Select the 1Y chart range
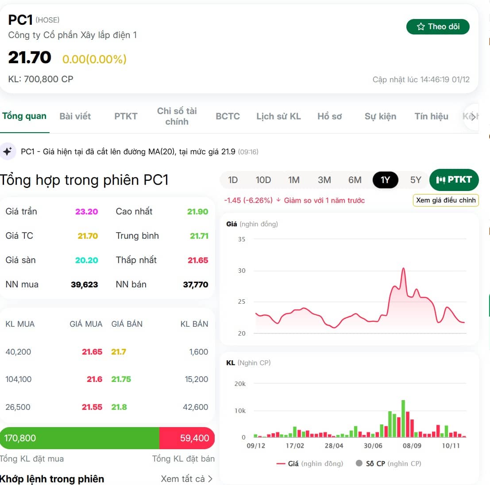Screen dimensions: 490x485 pyautogui.click(x=385, y=180)
